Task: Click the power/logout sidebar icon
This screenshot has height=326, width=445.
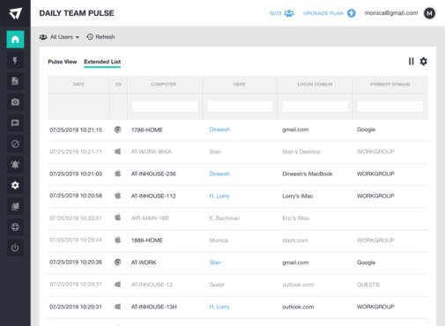Action: point(15,248)
